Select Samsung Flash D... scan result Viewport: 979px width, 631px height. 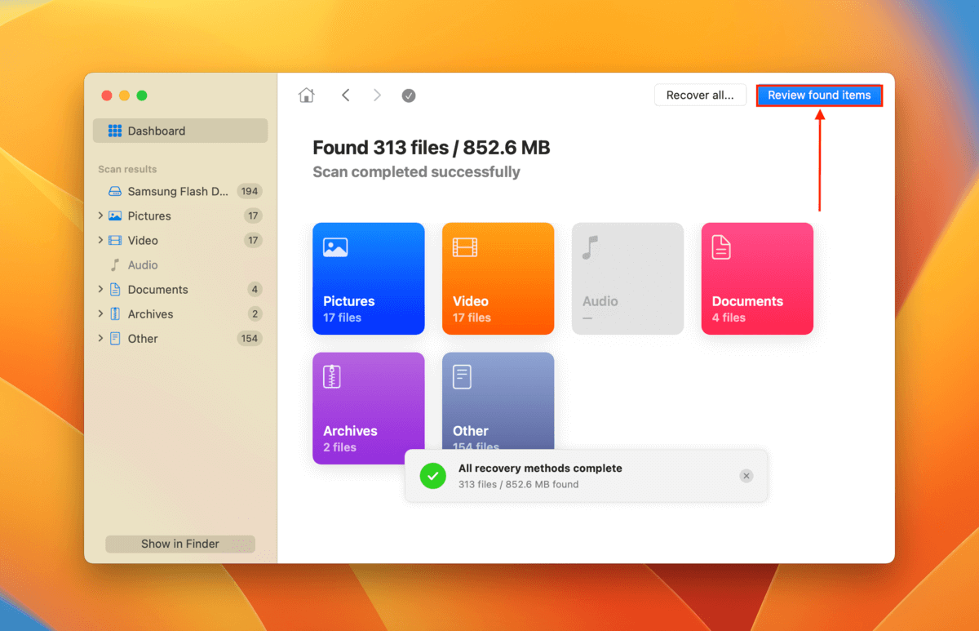[x=180, y=192]
